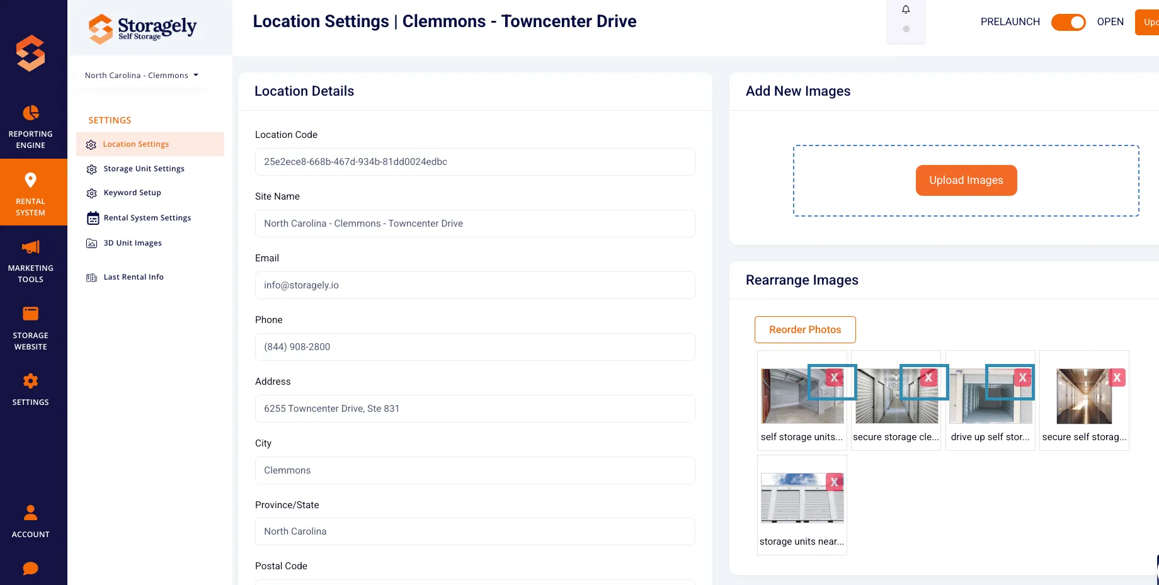
Task: Expand the North Carolina - Clemmons location dropdown
Action: coord(142,75)
